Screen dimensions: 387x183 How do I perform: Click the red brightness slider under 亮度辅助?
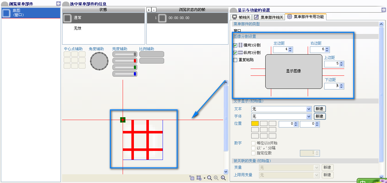pos(125,61)
